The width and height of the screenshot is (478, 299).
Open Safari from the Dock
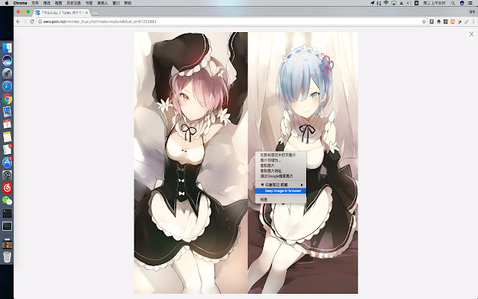click(7, 86)
